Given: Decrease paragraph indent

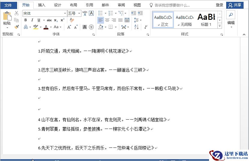Looking at the screenshot, I should tap(134, 13).
